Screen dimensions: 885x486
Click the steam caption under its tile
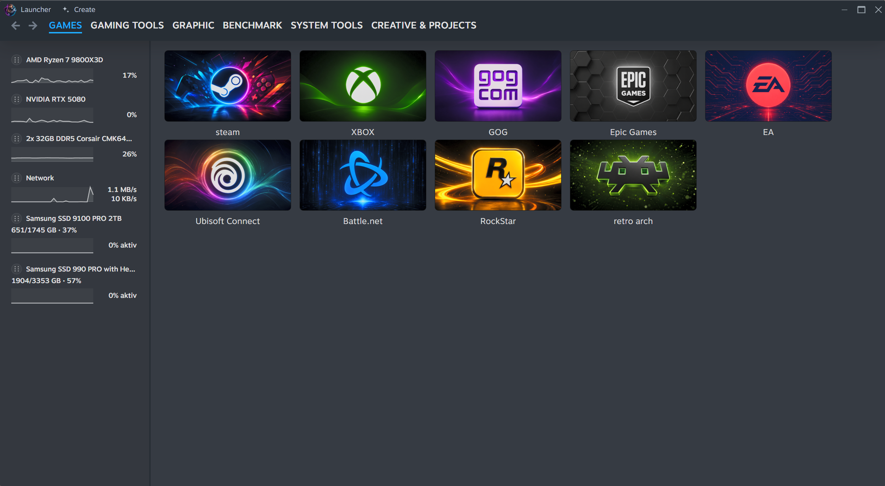click(228, 132)
